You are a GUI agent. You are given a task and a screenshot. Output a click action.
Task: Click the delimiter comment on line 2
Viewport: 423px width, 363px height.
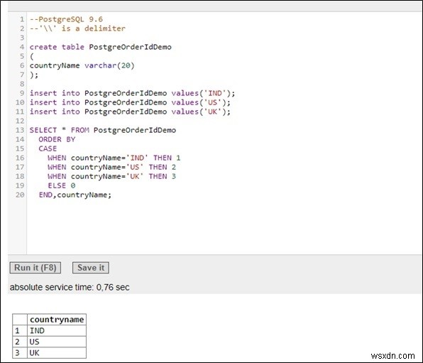[x=77, y=28]
